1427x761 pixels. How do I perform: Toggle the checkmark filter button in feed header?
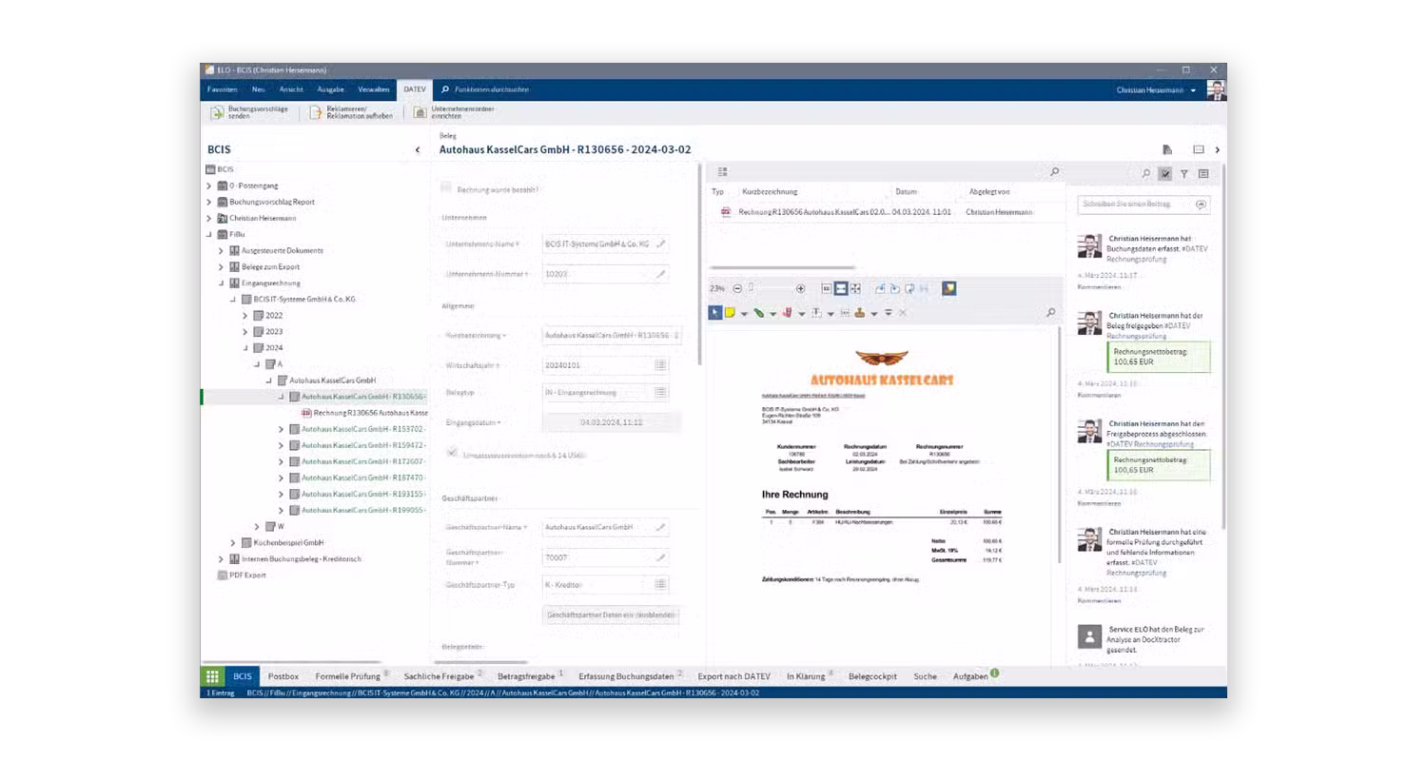(1165, 174)
